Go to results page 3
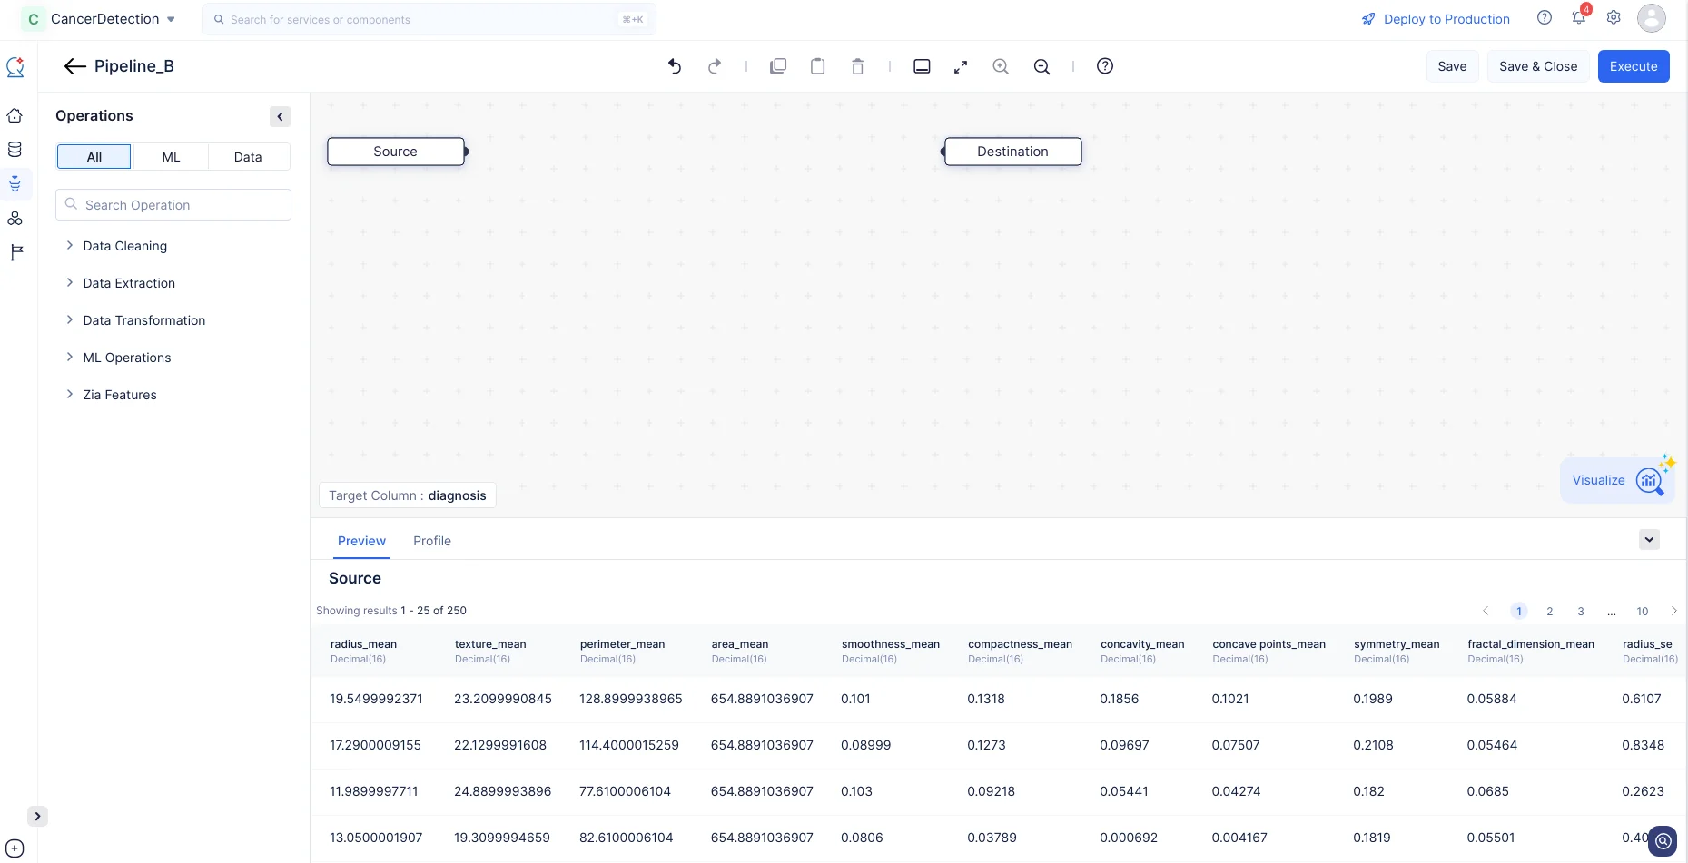This screenshot has width=1688, height=863. (1581, 612)
